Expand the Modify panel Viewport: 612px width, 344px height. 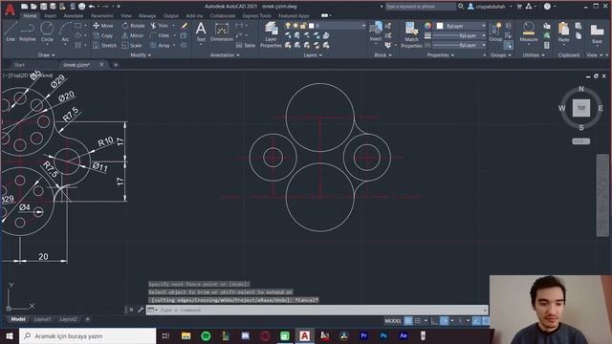[x=141, y=55]
